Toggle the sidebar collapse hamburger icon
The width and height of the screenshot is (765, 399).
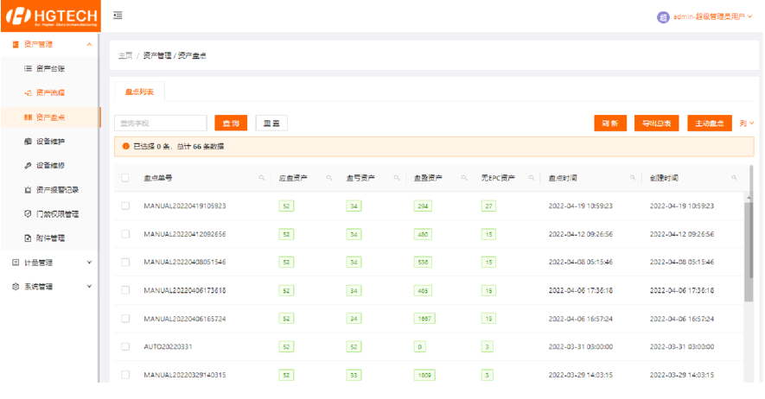pyautogui.click(x=118, y=16)
